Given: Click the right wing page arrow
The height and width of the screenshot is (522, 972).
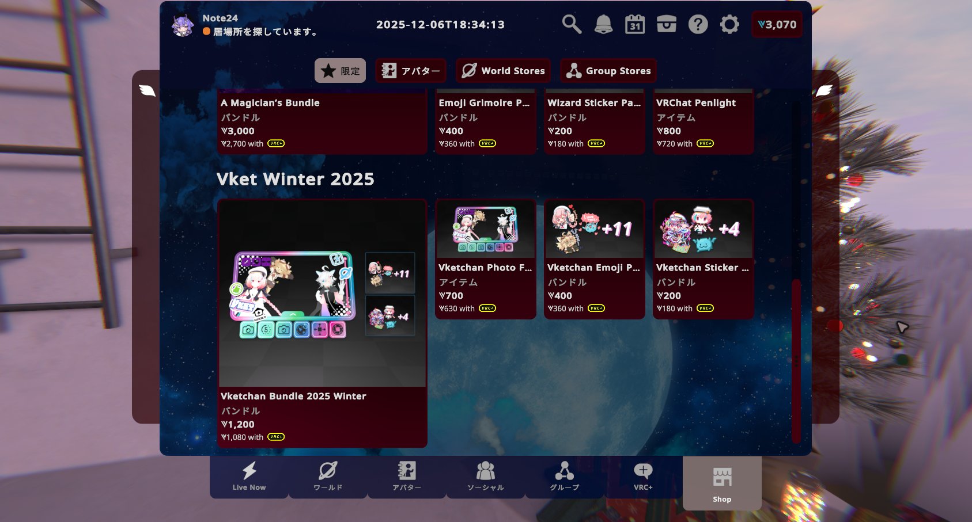Looking at the screenshot, I should tap(824, 90).
